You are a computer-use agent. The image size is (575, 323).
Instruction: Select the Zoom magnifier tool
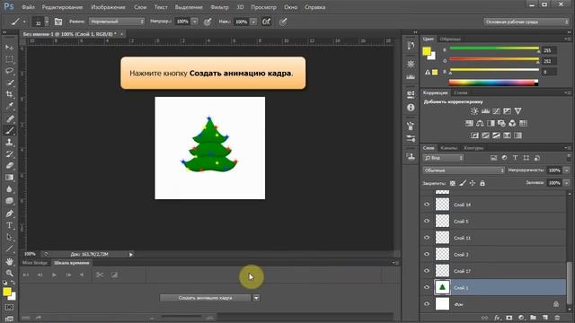(x=10, y=273)
